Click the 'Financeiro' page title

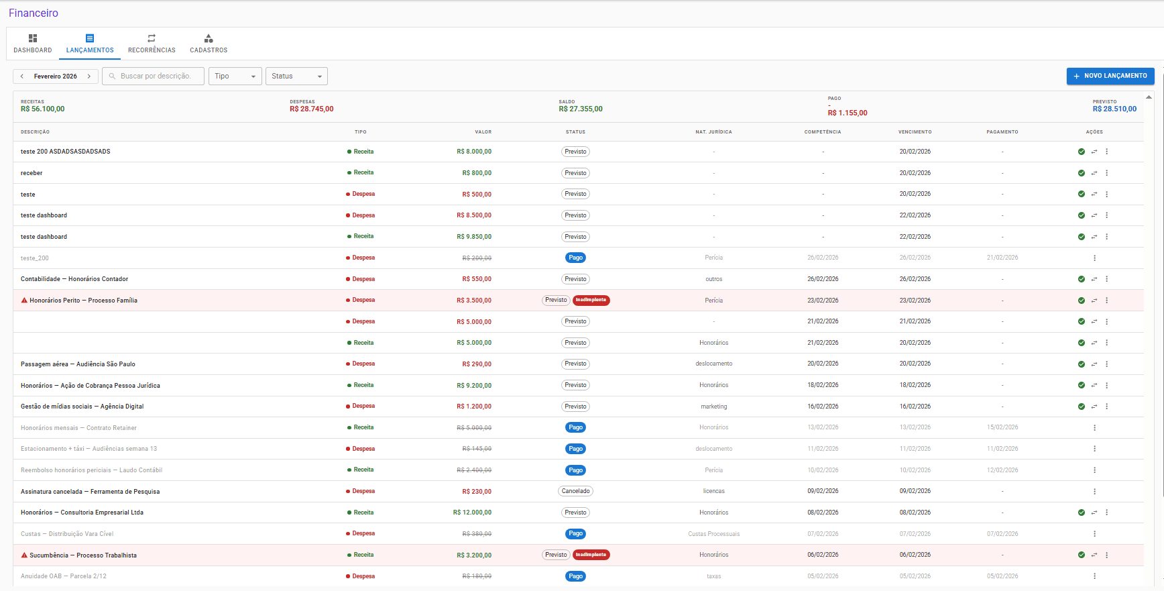click(34, 13)
